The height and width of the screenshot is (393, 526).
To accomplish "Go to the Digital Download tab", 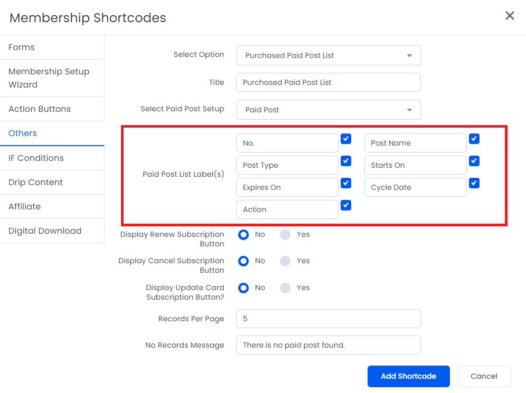I will click(52, 231).
